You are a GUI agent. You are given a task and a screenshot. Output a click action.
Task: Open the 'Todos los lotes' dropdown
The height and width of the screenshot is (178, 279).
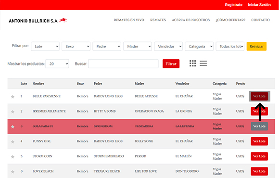pos(230,46)
